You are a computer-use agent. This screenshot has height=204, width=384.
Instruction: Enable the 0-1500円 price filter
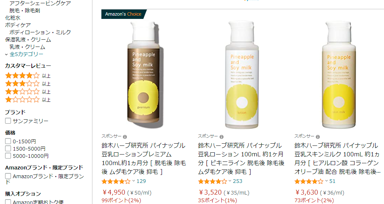(8, 141)
